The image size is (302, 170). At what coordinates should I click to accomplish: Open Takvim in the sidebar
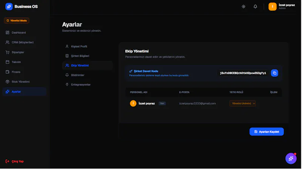24,62
